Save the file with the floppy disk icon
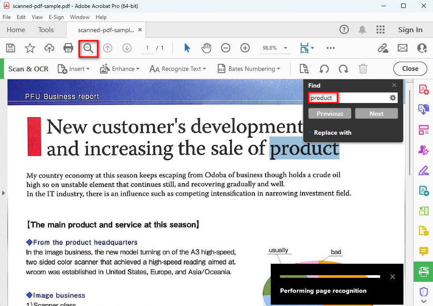433x306 pixels. (11, 48)
